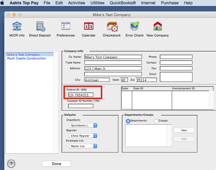
Task: Click the Trade Name field
Action: [113, 63]
